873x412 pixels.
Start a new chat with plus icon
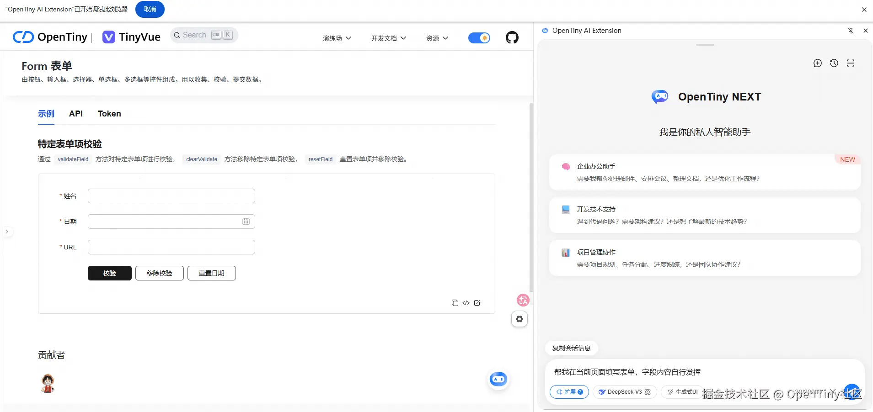818,63
